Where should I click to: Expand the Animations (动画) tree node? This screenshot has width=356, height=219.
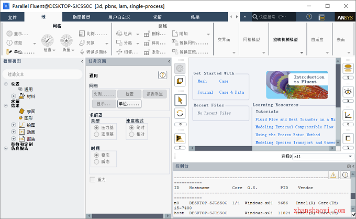click(14, 132)
